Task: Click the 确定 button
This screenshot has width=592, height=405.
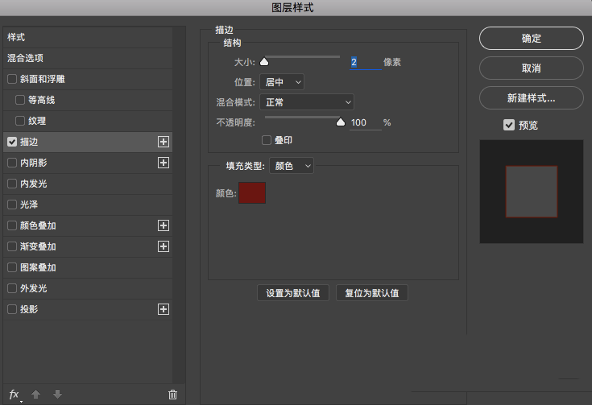Action: pyautogui.click(x=531, y=39)
